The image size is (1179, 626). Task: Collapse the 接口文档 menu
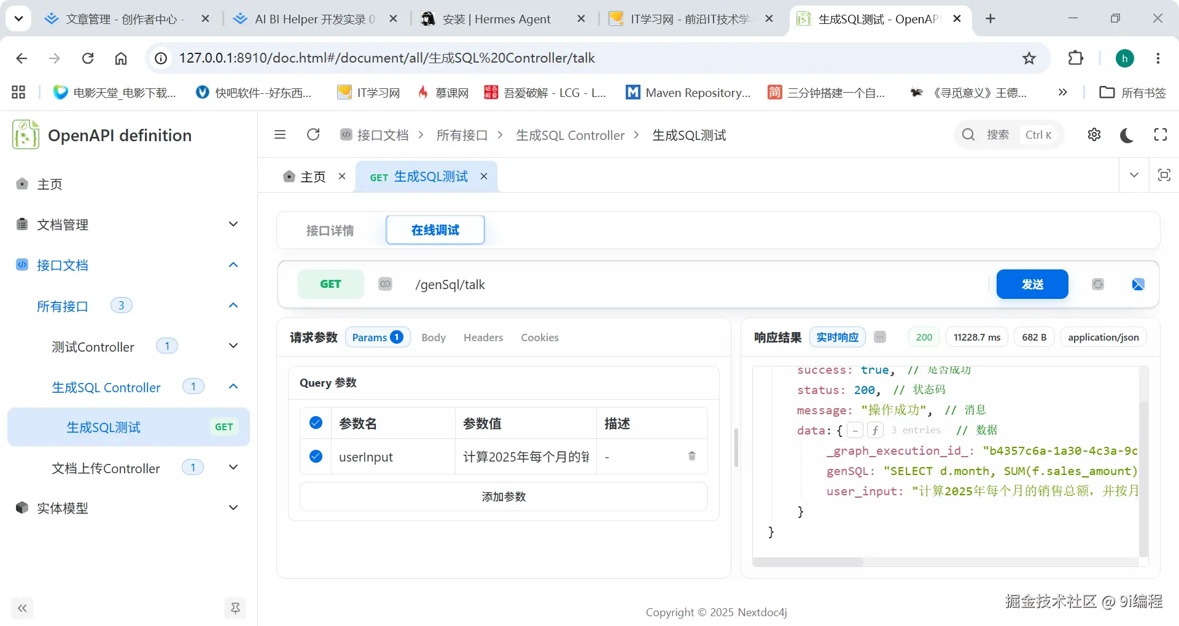pos(128,265)
